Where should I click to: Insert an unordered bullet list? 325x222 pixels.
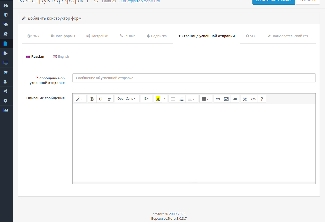tap(173, 99)
